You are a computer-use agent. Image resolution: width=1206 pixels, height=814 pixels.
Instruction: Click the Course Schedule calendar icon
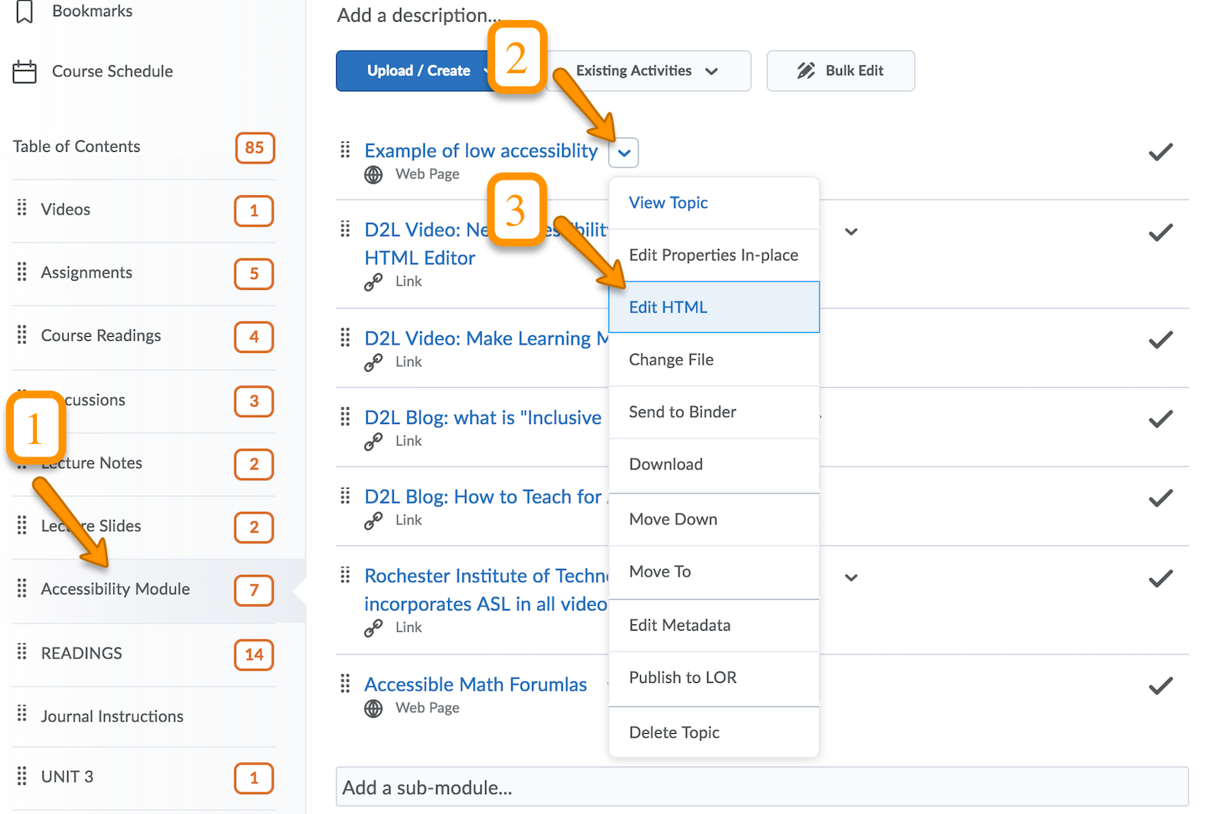pyautogui.click(x=25, y=72)
